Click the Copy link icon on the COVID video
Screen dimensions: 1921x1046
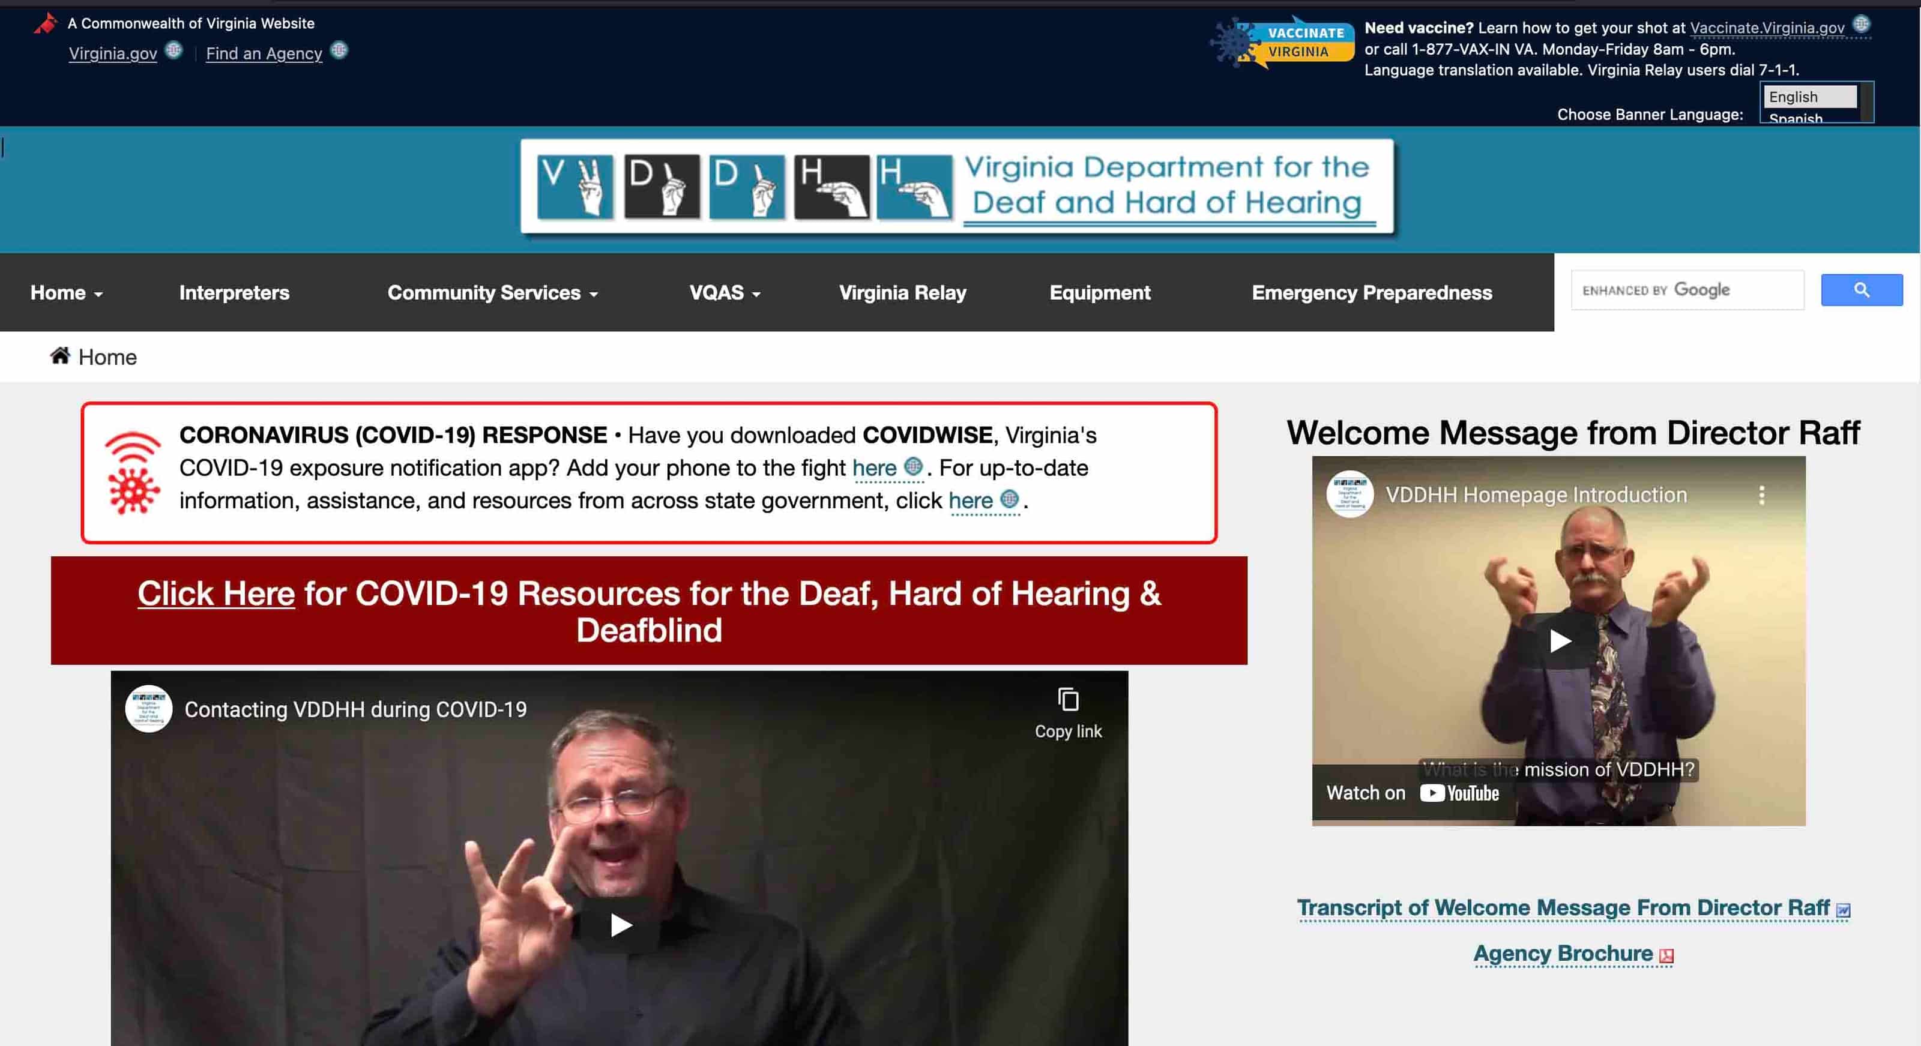(1068, 697)
